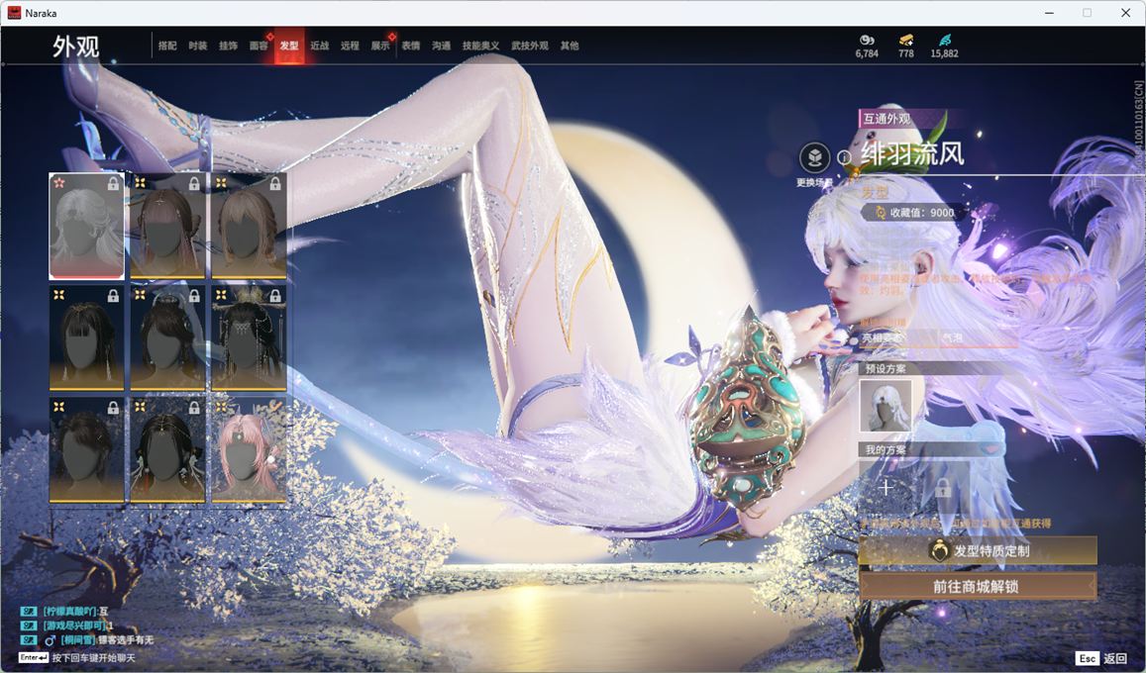The height and width of the screenshot is (673, 1146).
Task: Open the 面容 face tab
Action: coord(259,47)
